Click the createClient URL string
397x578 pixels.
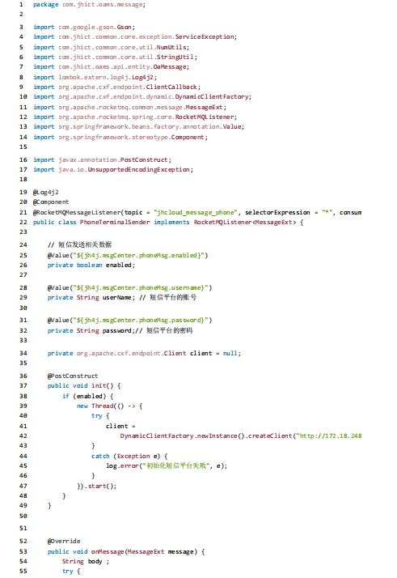(329, 436)
